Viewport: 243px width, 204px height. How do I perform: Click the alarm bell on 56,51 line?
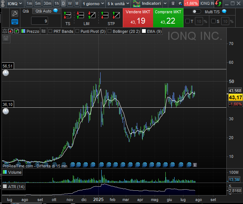click(6, 73)
